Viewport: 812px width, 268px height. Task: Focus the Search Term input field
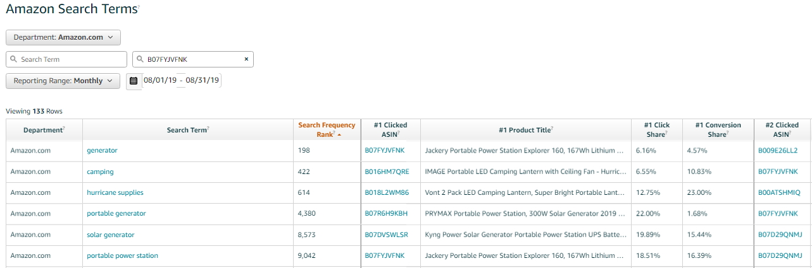[66, 59]
